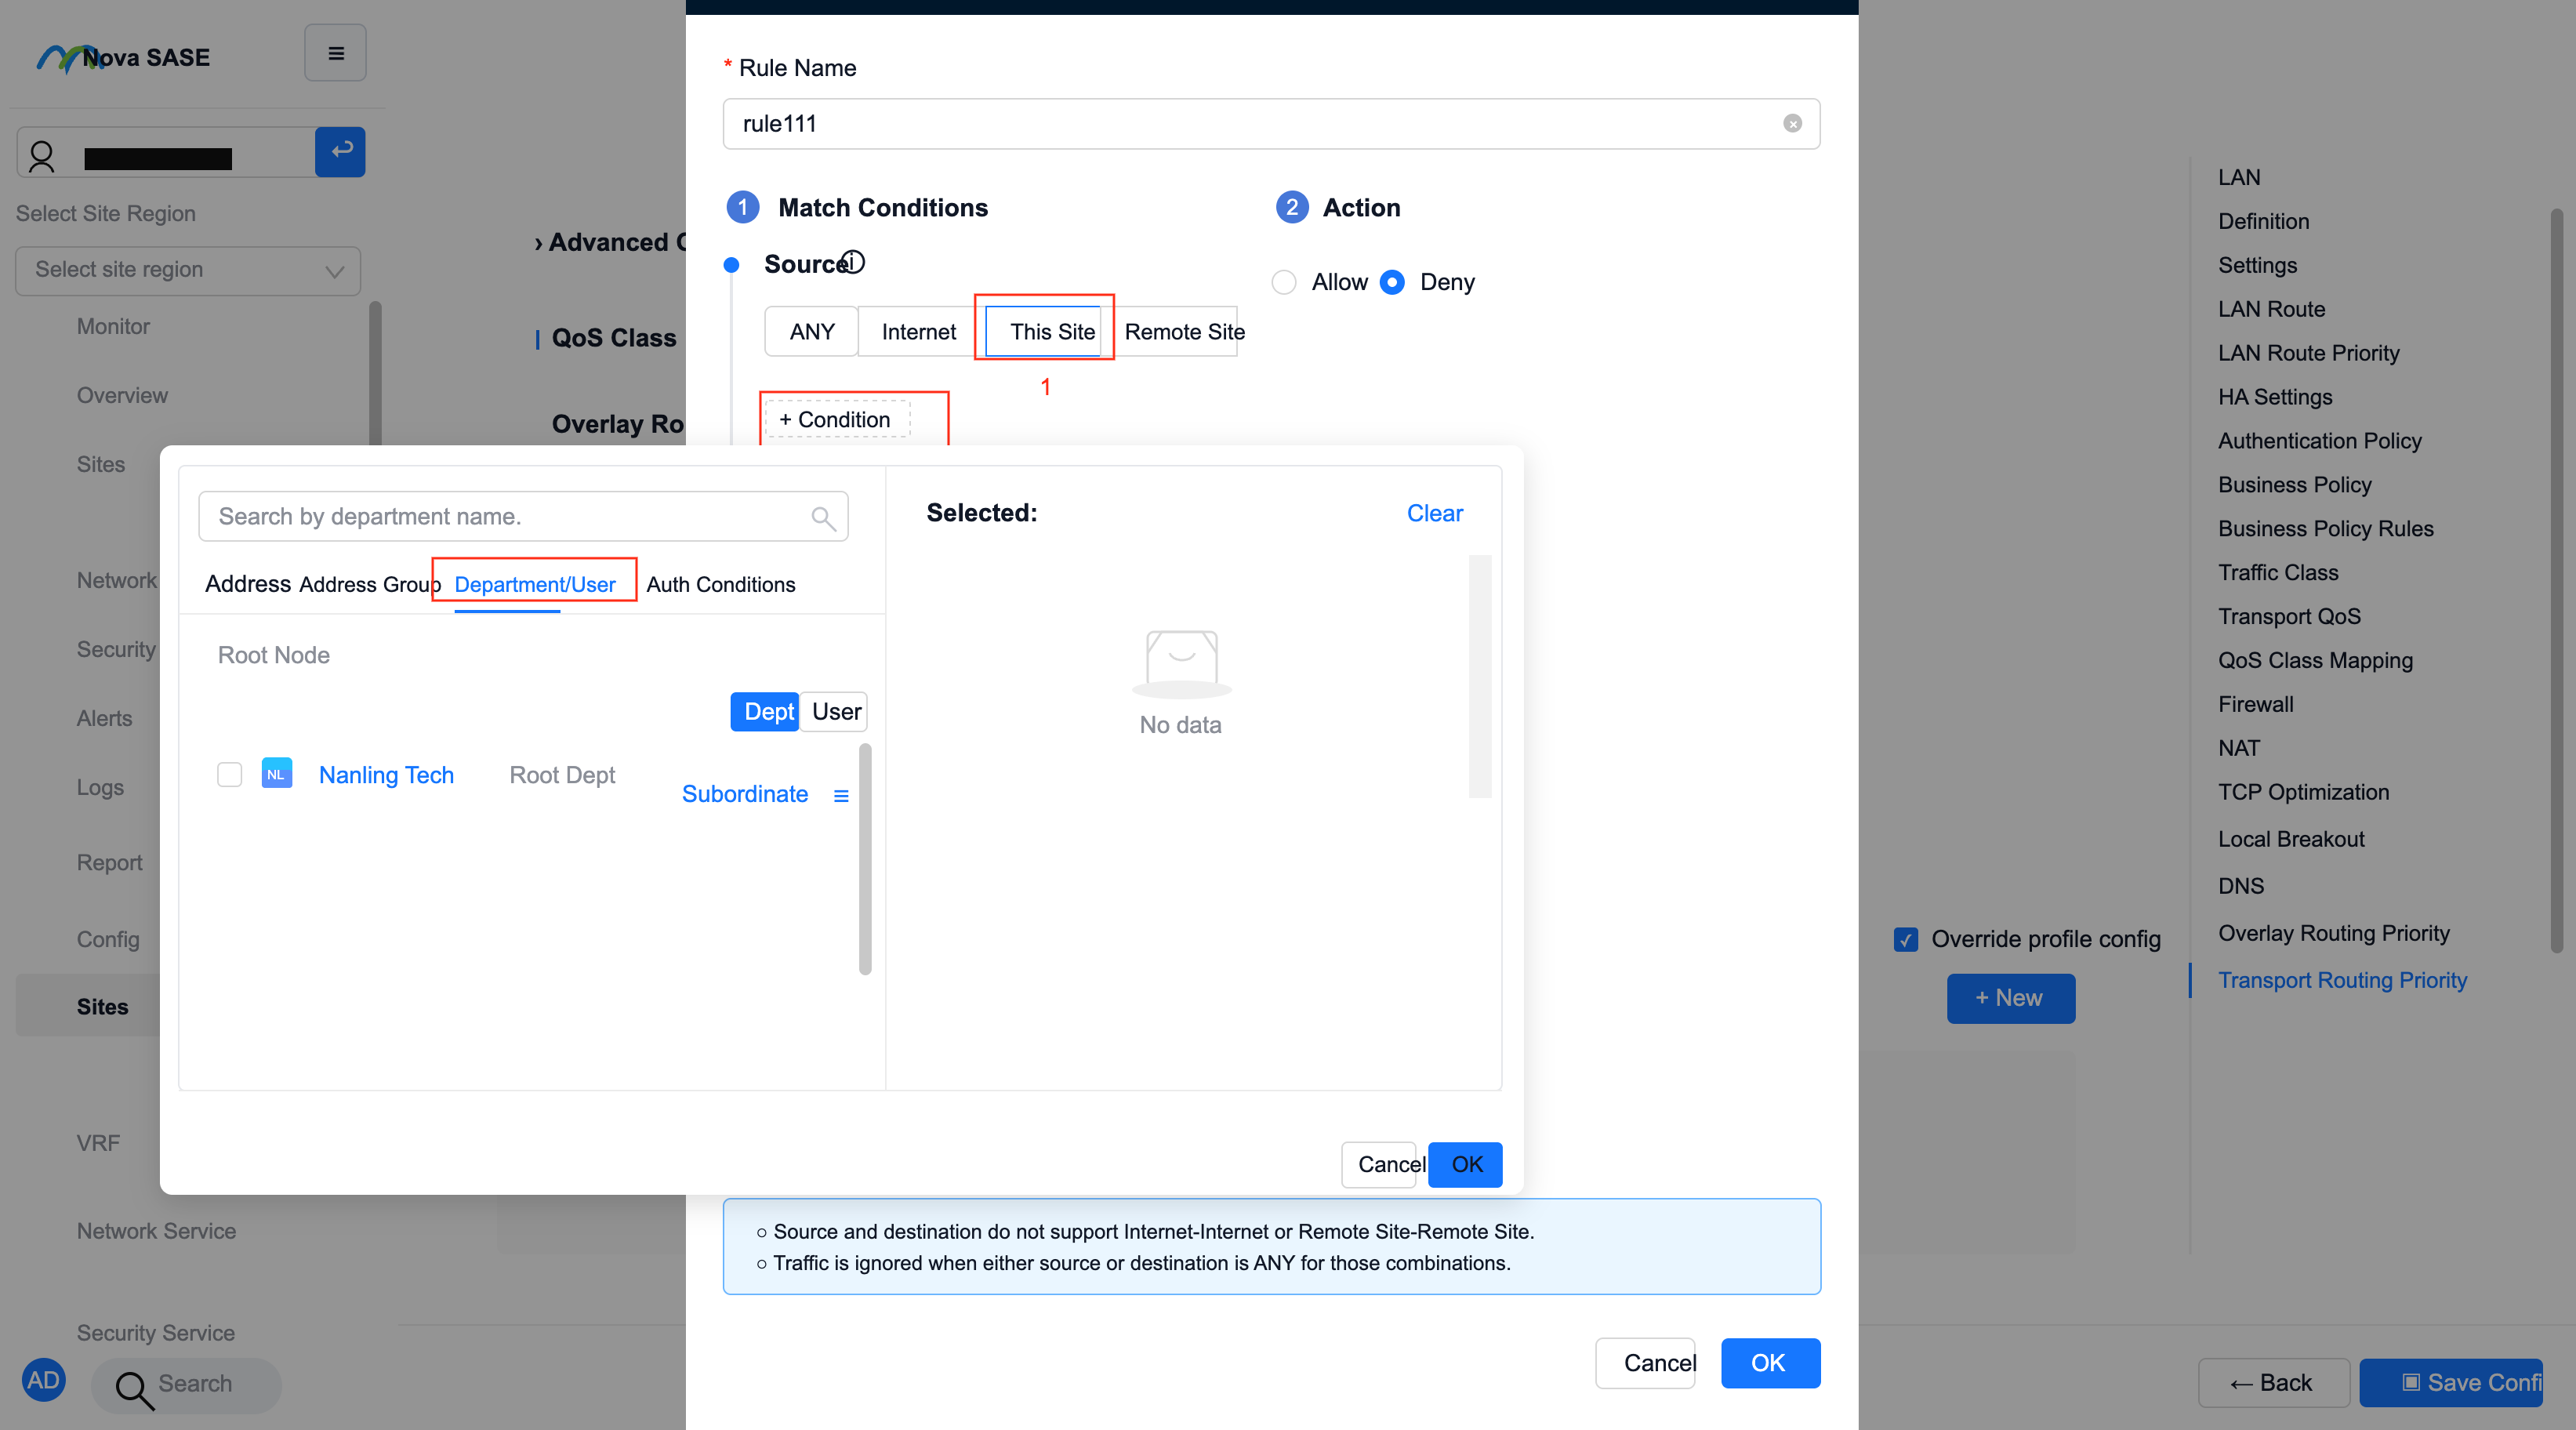Open Logs in the left sidebar
Viewport: 2576px width, 1430px height.
click(x=100, y=788)
